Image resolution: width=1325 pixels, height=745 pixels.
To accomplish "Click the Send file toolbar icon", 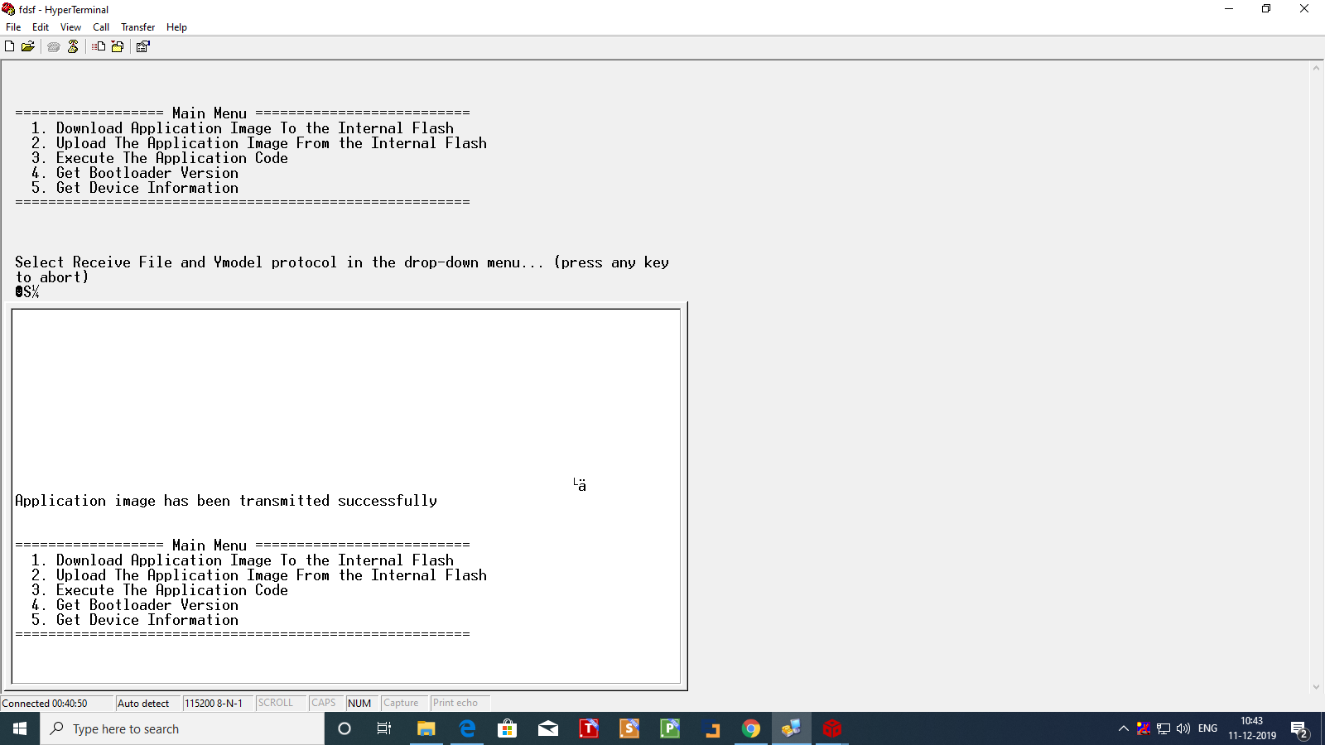I will pos(99,46).
